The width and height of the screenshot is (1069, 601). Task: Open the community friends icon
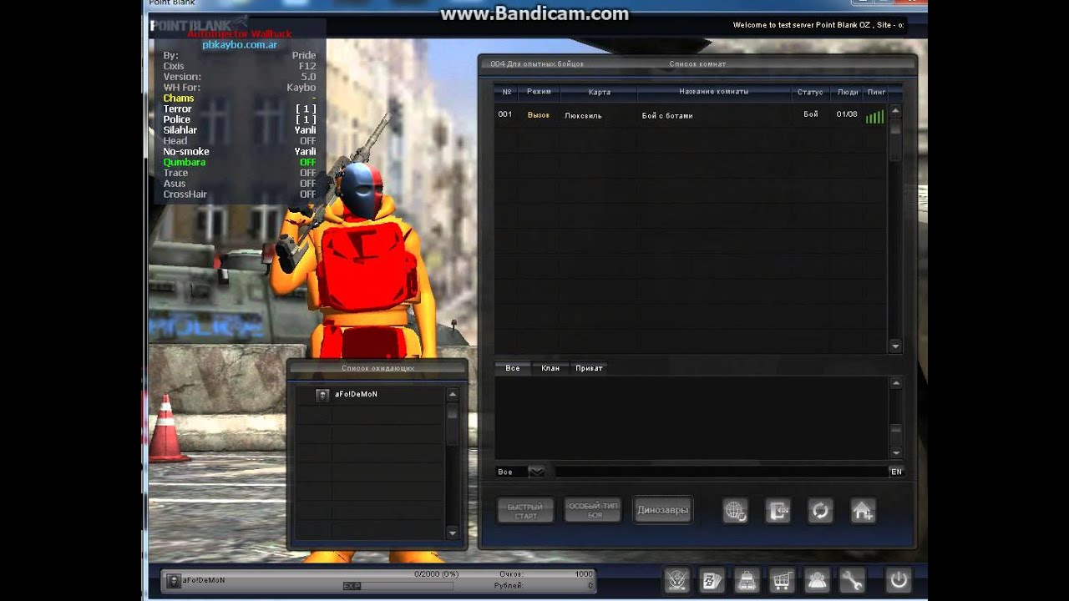[x=817, y=580]
